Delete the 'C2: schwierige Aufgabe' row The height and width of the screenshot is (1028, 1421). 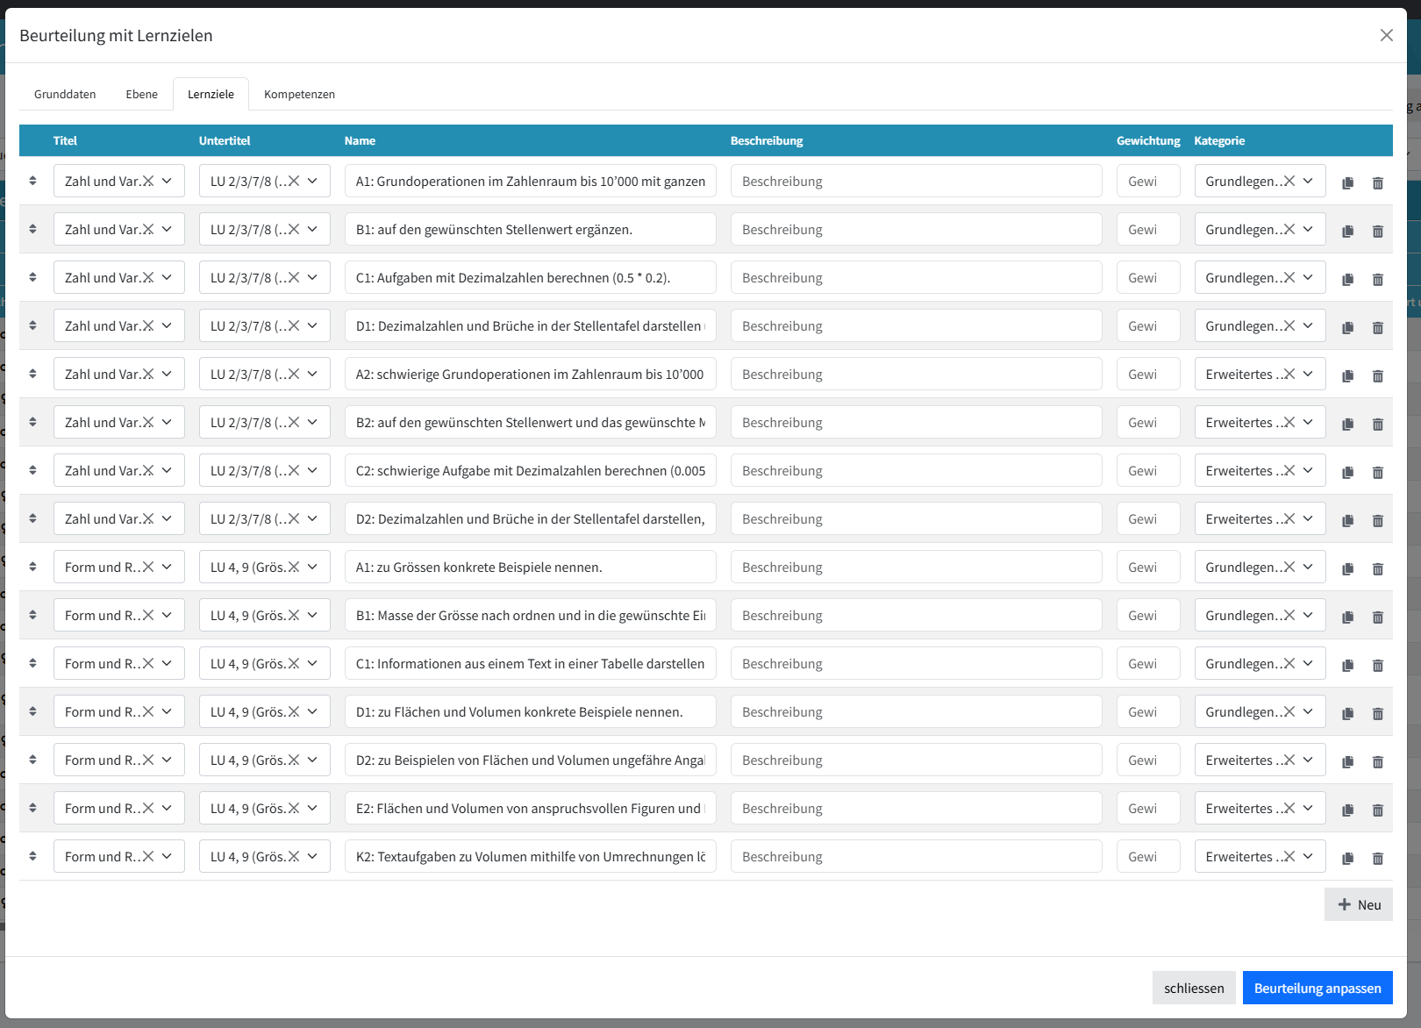1378,472
